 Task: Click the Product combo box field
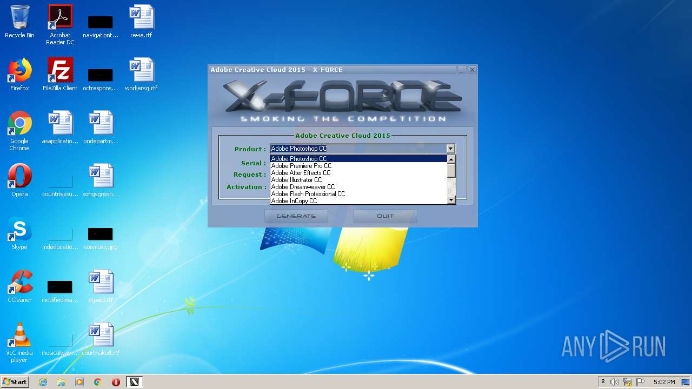[x=362, y=149]
